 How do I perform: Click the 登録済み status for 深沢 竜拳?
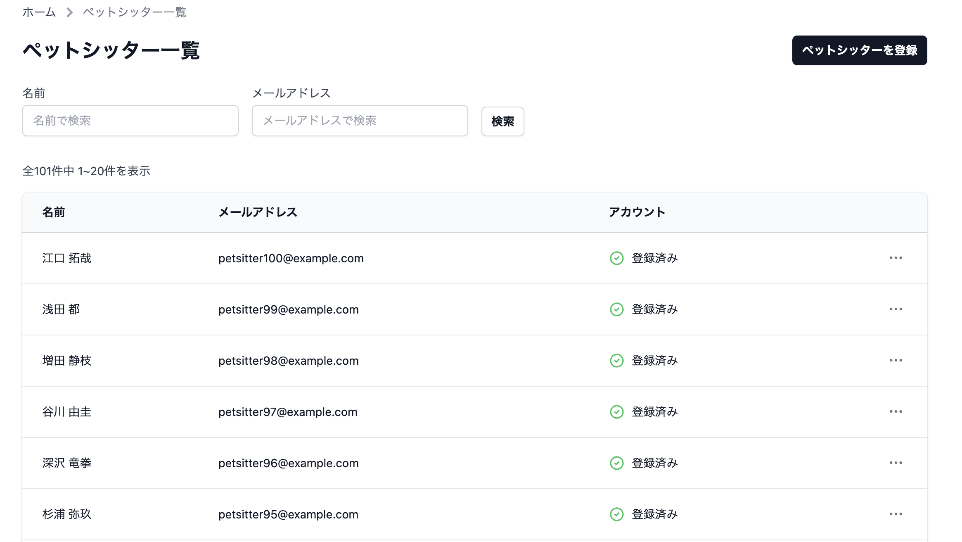pyautogui.click(x=654, y=463)
